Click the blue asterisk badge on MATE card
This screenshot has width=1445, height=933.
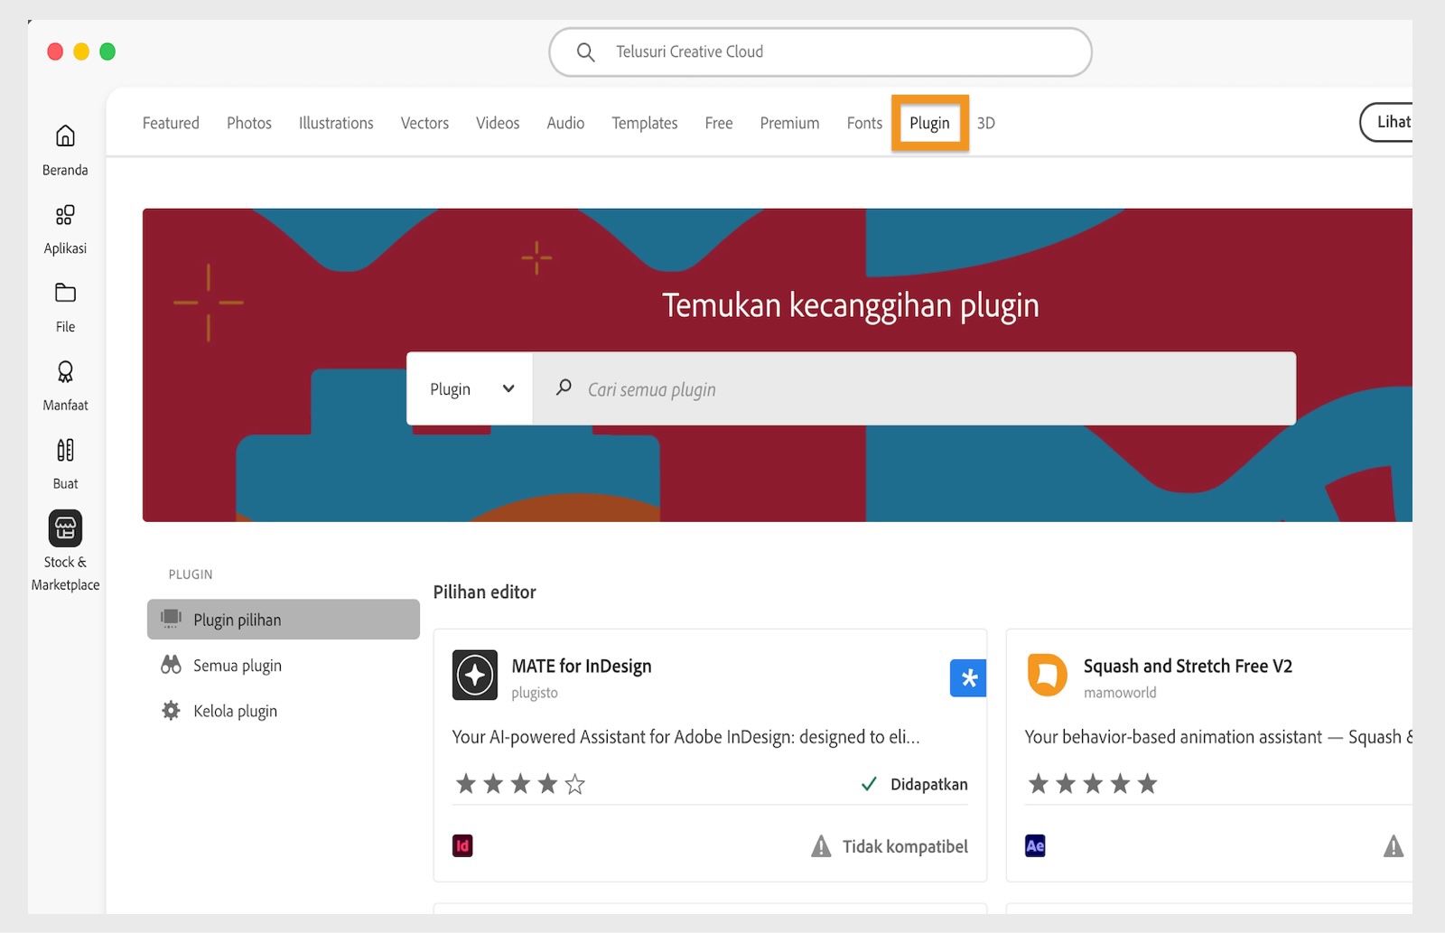968,678
